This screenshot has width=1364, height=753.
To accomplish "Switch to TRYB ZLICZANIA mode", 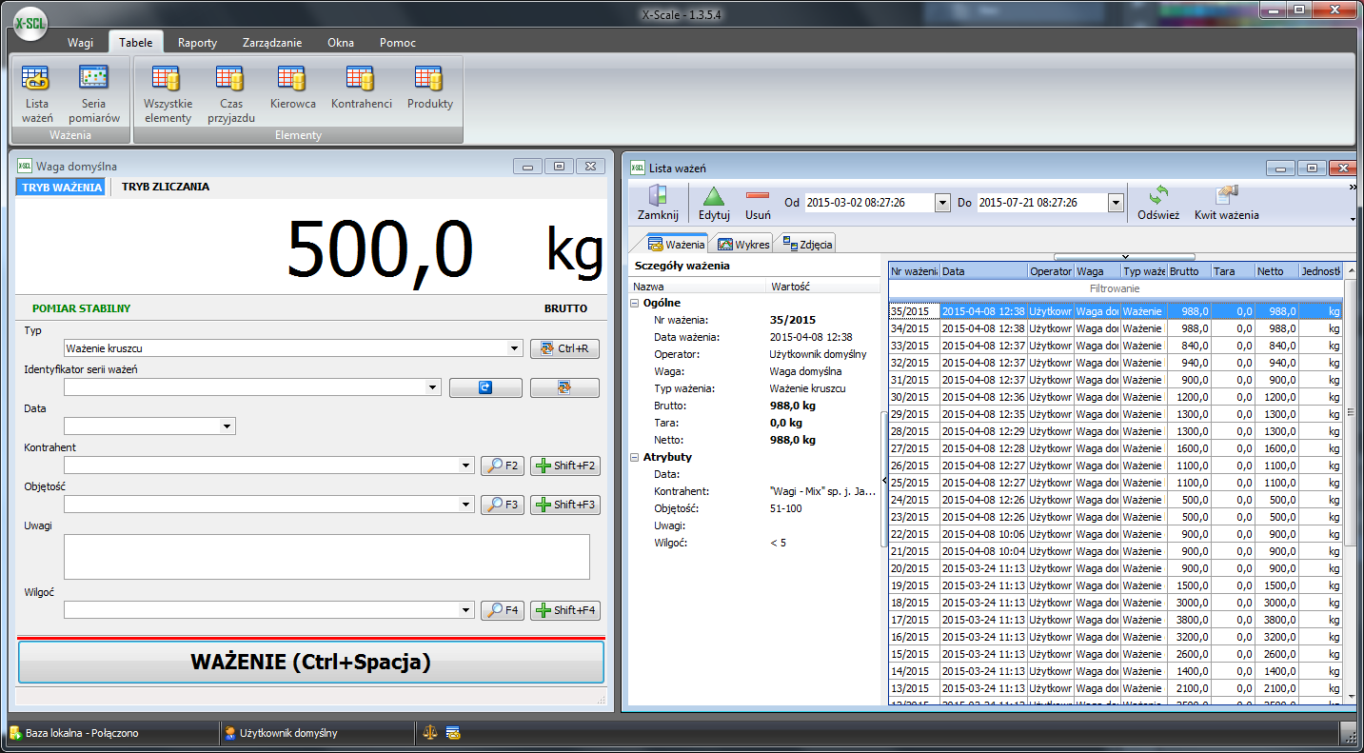I will [x=166, y=187].
